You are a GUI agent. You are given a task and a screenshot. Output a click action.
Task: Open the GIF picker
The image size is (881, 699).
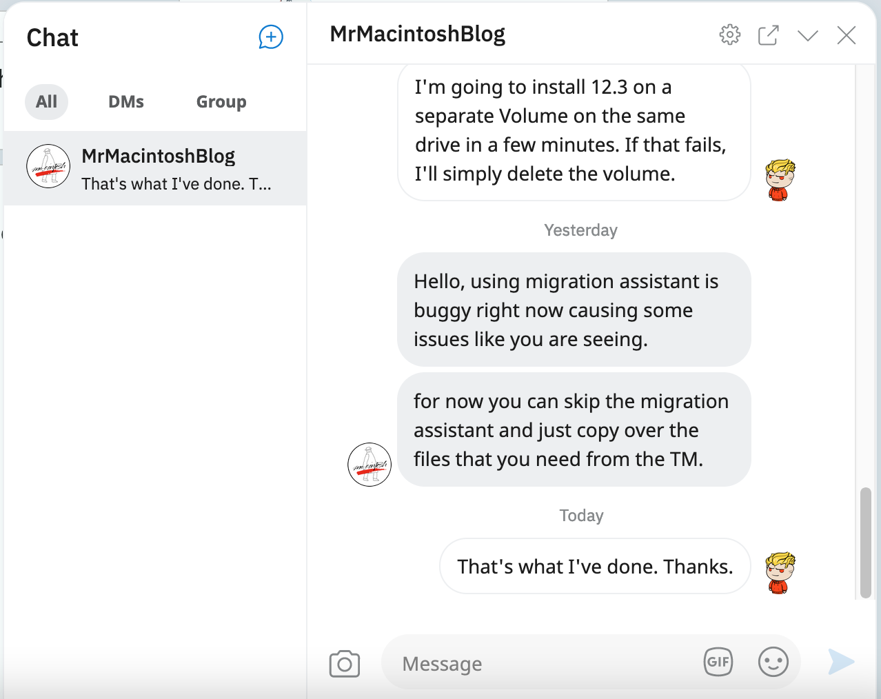coord(718,662)
